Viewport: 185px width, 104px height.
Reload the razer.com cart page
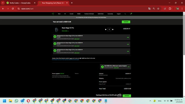tap(13, 9)
